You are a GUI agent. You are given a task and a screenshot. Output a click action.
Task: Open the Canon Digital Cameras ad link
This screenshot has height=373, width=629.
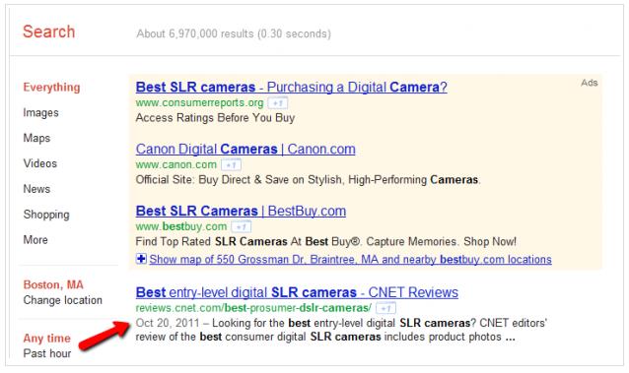(x=245, y=149)
